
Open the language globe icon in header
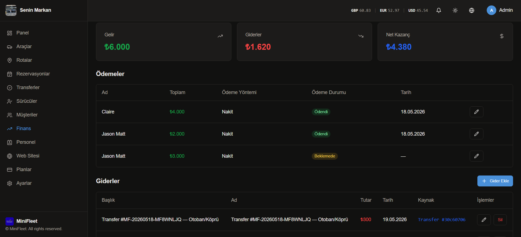(x=472, y=10)
